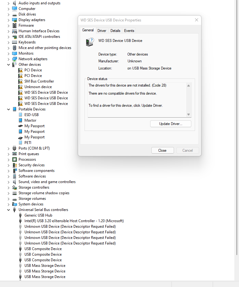The height and width of the screenshot is (287, 239).
Task: Click Device status scroll up arrow
Action: pyautogui.click(x=189, y=86)
